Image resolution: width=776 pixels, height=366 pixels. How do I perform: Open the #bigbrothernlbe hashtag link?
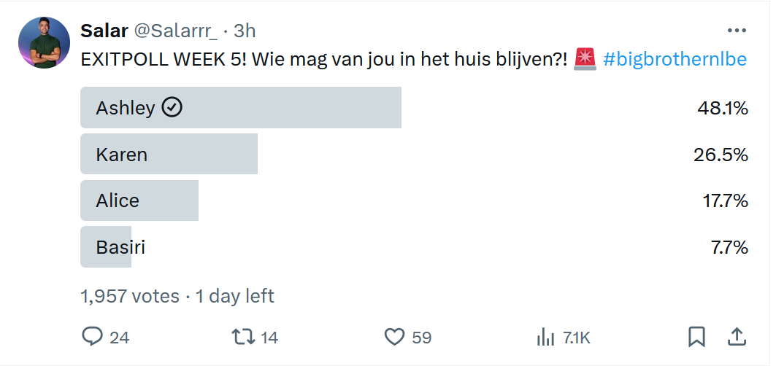click(675, 59)
